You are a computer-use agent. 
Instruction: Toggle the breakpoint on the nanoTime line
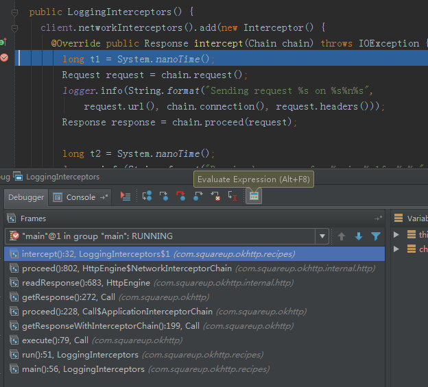click(x=4, y=58)
